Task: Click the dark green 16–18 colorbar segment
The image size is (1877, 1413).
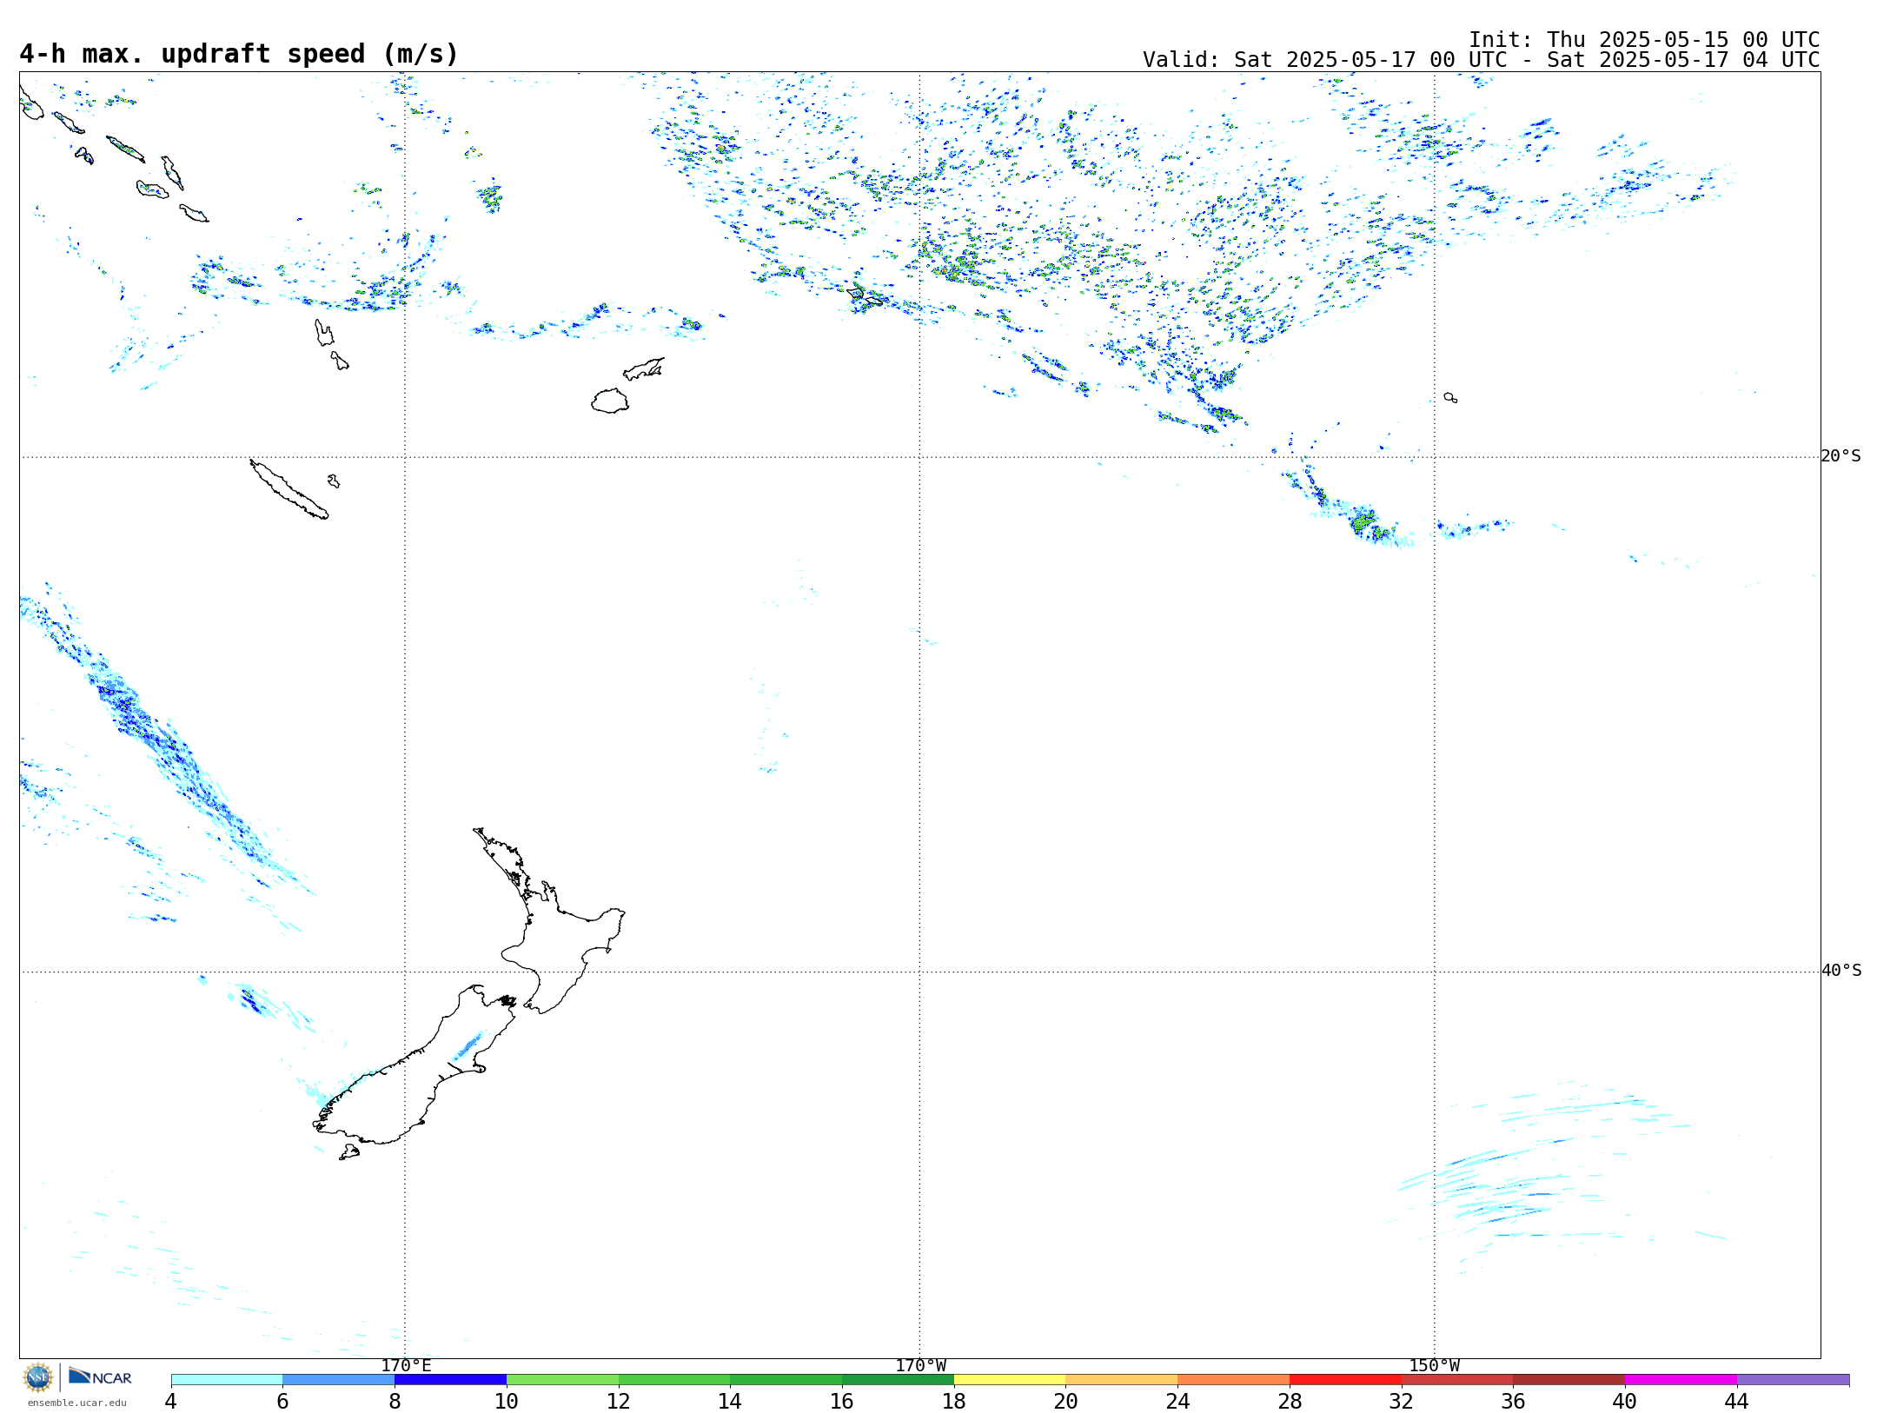Action: click(898, 1380)
